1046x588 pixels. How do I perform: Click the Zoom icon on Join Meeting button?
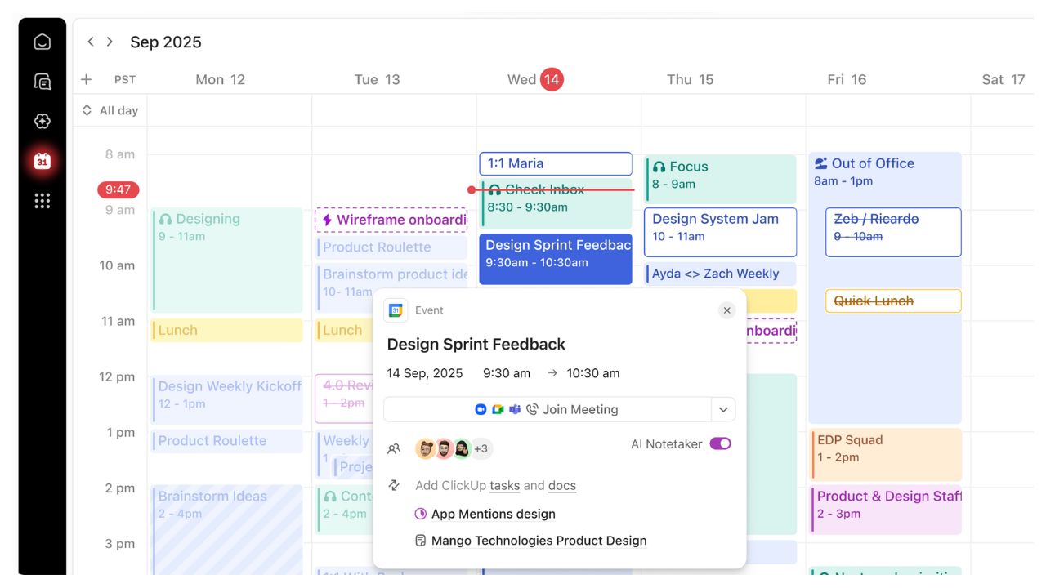click(x=481, y=409)
